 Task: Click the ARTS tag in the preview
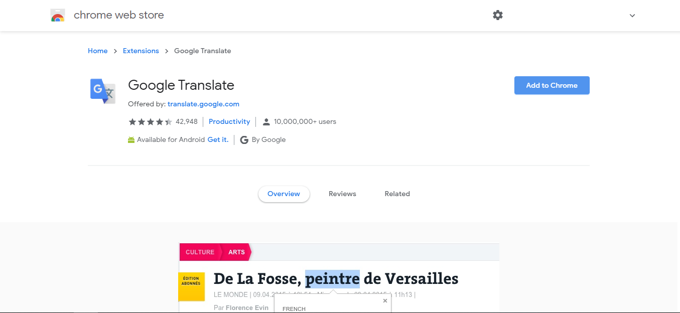tap(236, 252)
